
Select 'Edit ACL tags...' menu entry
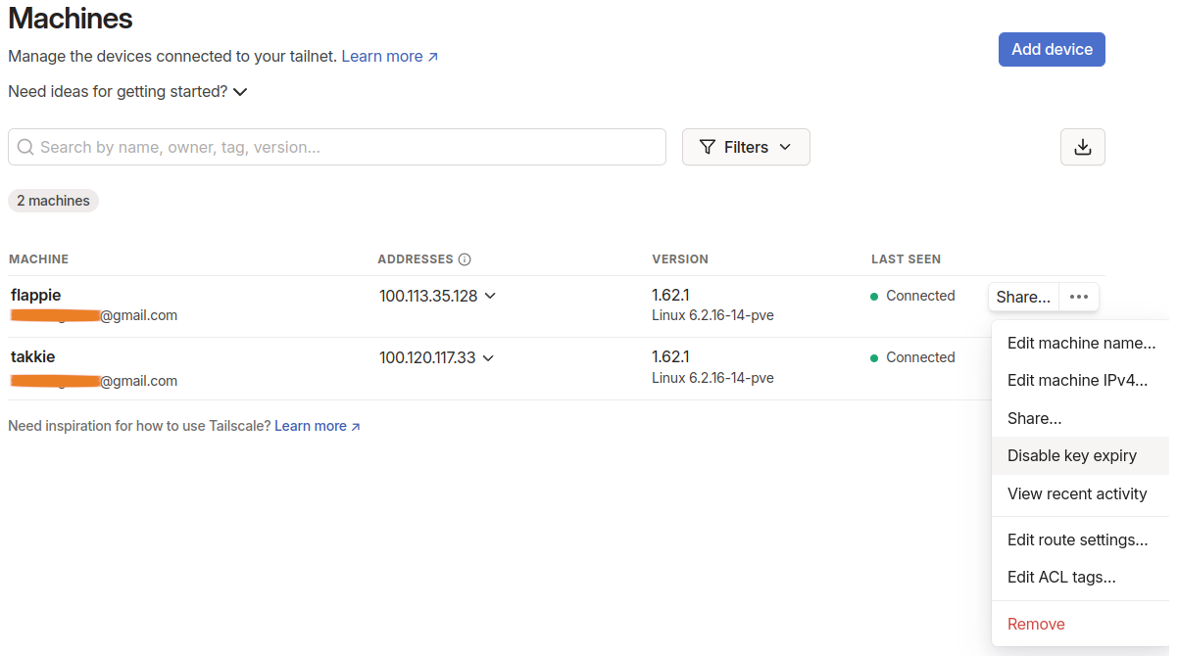pos(1081,577)
